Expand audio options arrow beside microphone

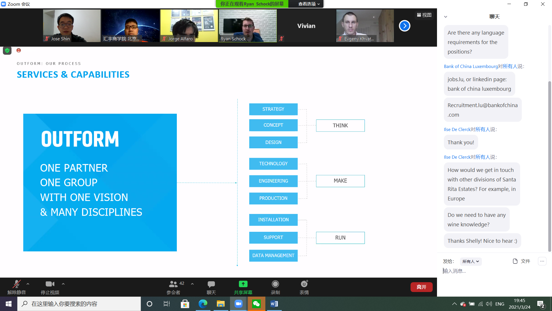click(28, 284)
